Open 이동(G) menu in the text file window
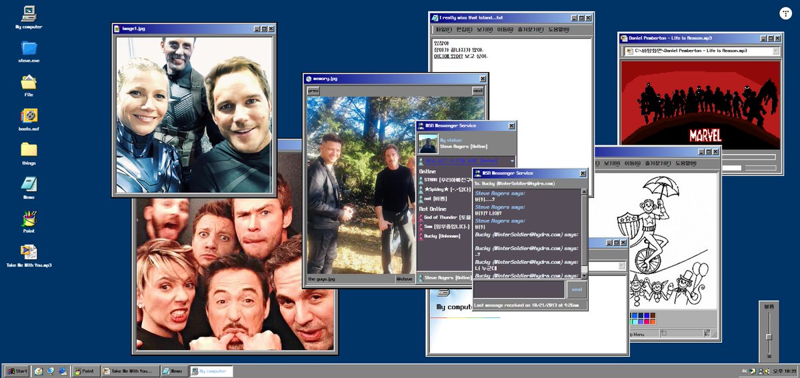This screenshot has height=378, width=800. (x=505, y=30)
